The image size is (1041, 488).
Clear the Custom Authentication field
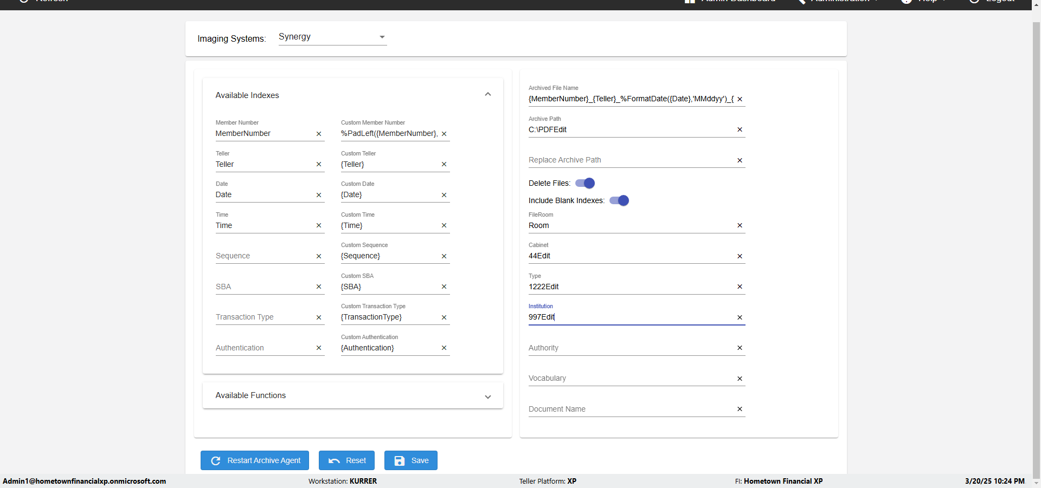[x=444, y=348]
